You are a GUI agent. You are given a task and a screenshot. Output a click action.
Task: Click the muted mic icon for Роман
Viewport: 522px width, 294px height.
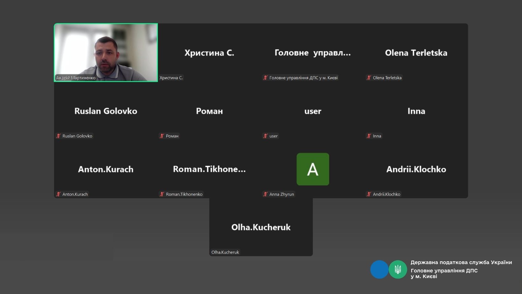pyautogui.click(x=162, y=136)
